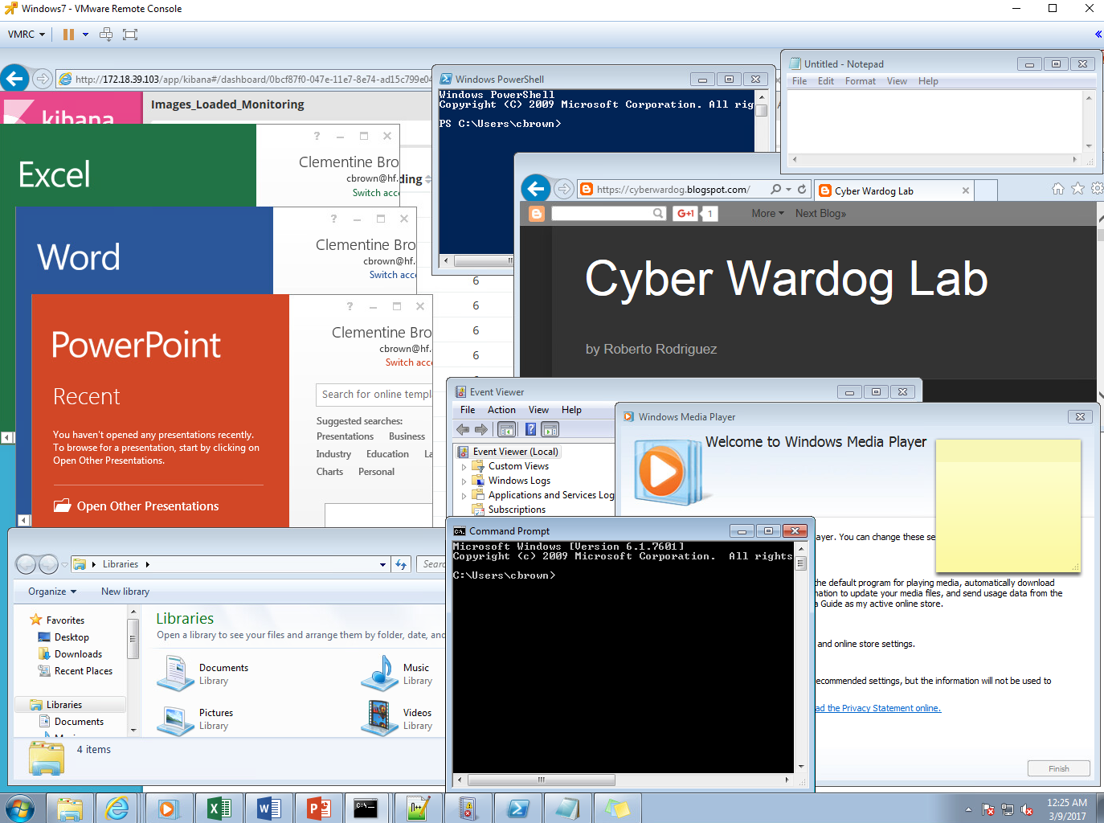
Task: Select Recent Places in explorer navigation pane
Action: 83,671
